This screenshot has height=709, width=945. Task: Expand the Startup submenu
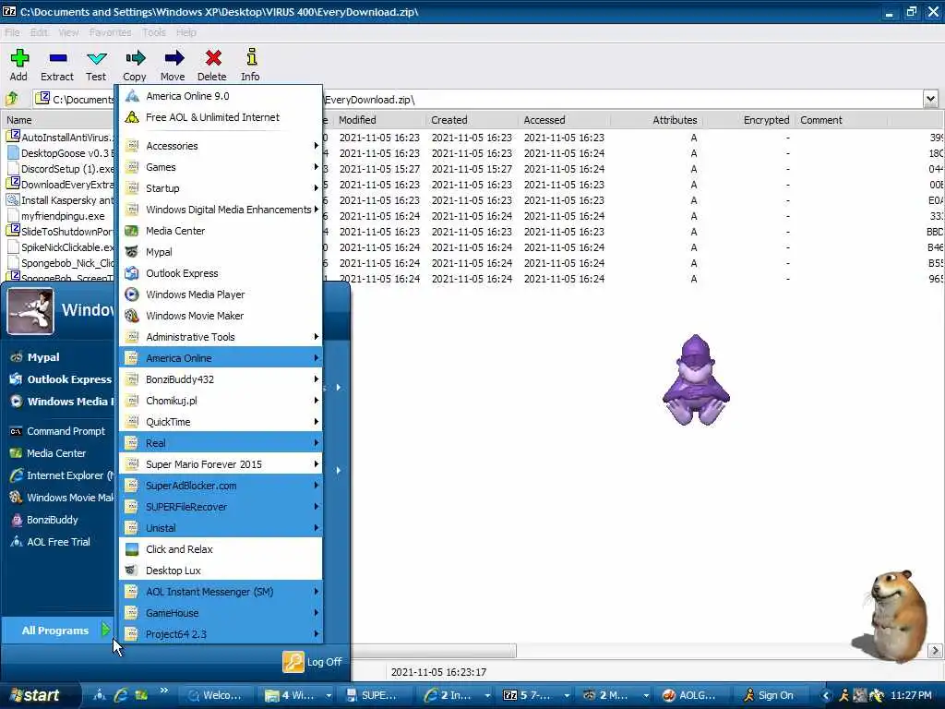point(221,188)
